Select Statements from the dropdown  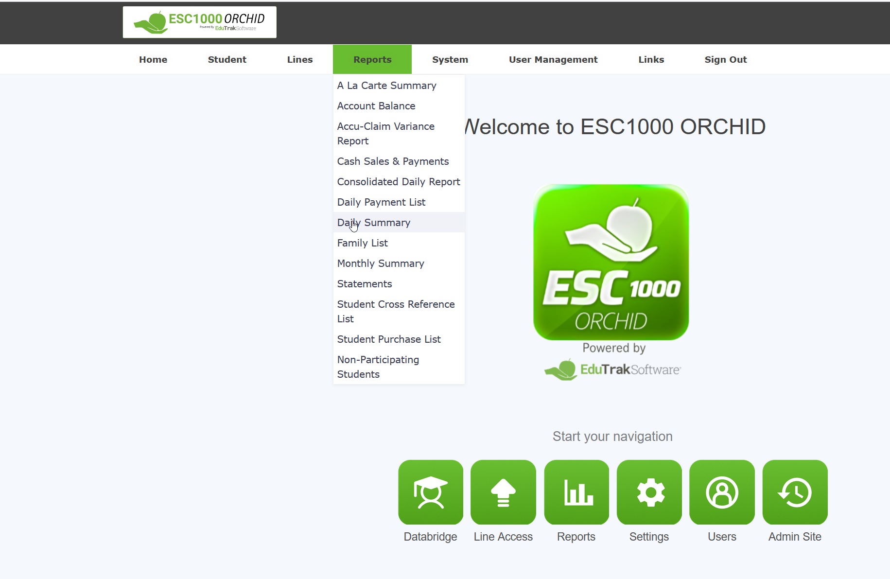pos(364,283)
